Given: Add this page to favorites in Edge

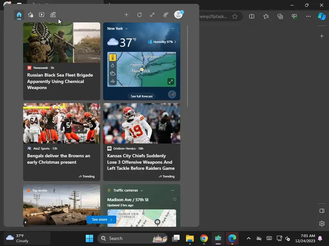Looking at the screenshot, I should pos(235,16).
